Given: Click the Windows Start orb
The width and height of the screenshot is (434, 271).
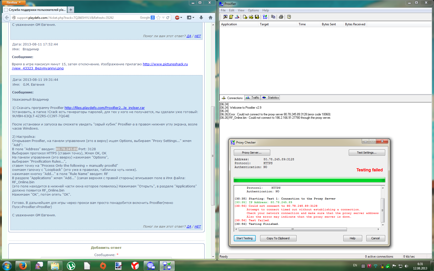Looking at the screenshot, I should [7, 266].
